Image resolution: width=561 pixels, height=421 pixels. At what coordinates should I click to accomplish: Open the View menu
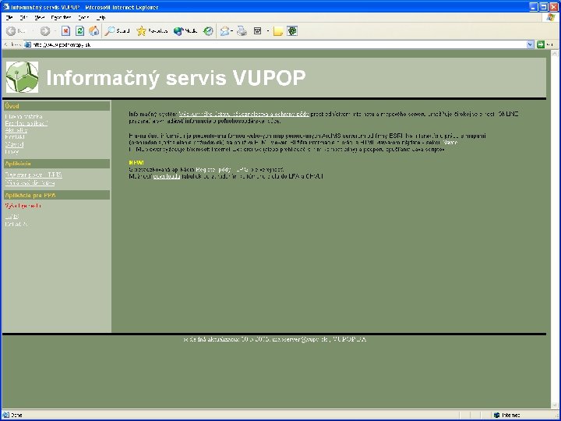click(39, 17)
